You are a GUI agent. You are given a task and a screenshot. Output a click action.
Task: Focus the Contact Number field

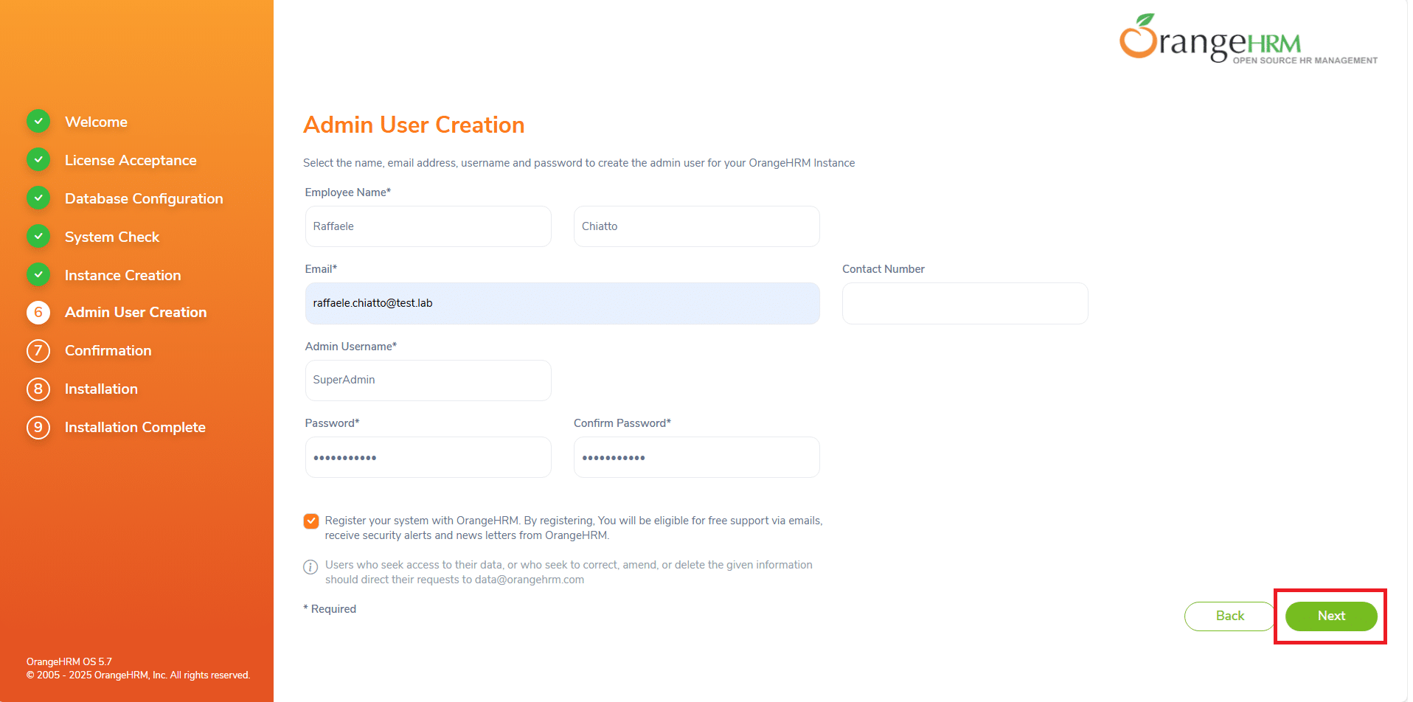(x=965, y=304)
